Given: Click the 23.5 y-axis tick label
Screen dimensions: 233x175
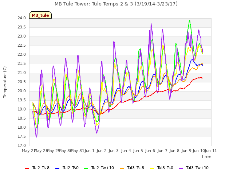Looking at the screenshot, I should (x=22, y=27).
